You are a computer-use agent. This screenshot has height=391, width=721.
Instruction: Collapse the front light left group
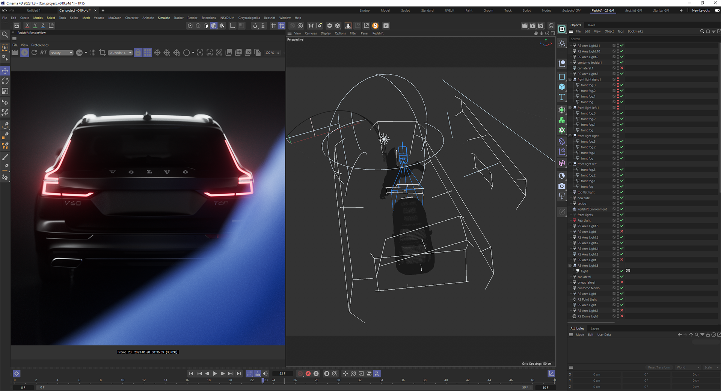tap(570, 164)
